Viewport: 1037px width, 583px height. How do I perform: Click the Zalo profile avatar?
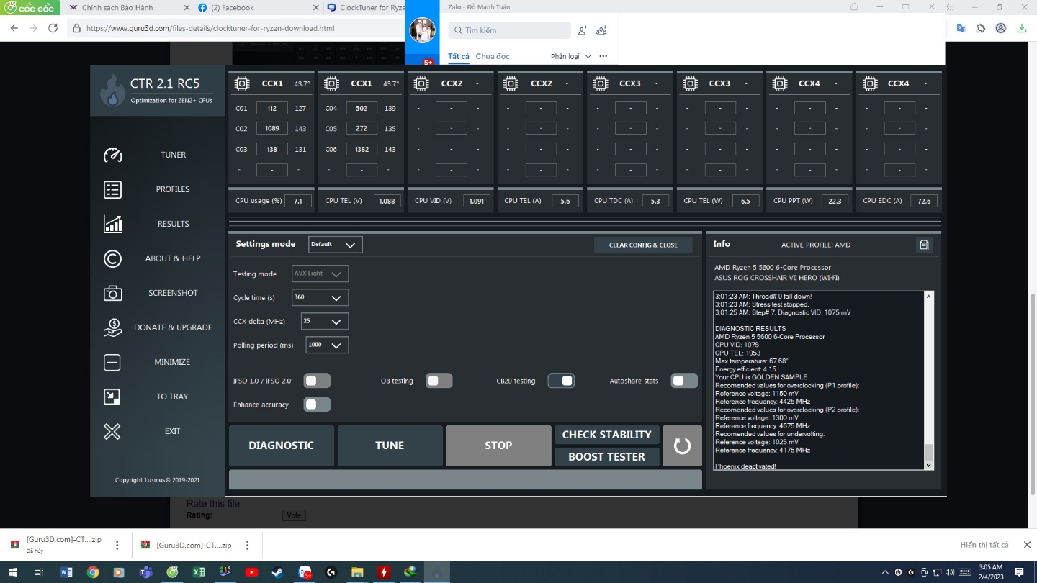[423, 30]
